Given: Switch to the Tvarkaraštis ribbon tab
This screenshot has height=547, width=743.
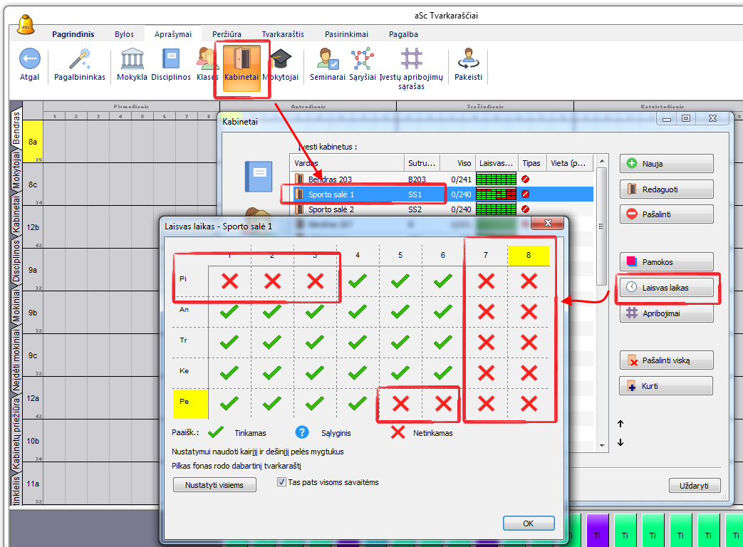Looking at the screenshot, I should (x=282, y=34).
